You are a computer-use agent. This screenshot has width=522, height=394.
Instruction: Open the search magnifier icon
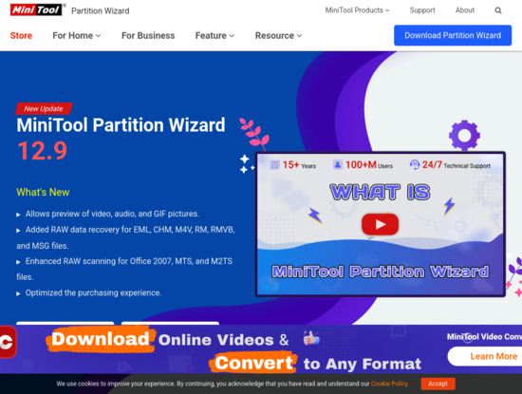[498, 10]
